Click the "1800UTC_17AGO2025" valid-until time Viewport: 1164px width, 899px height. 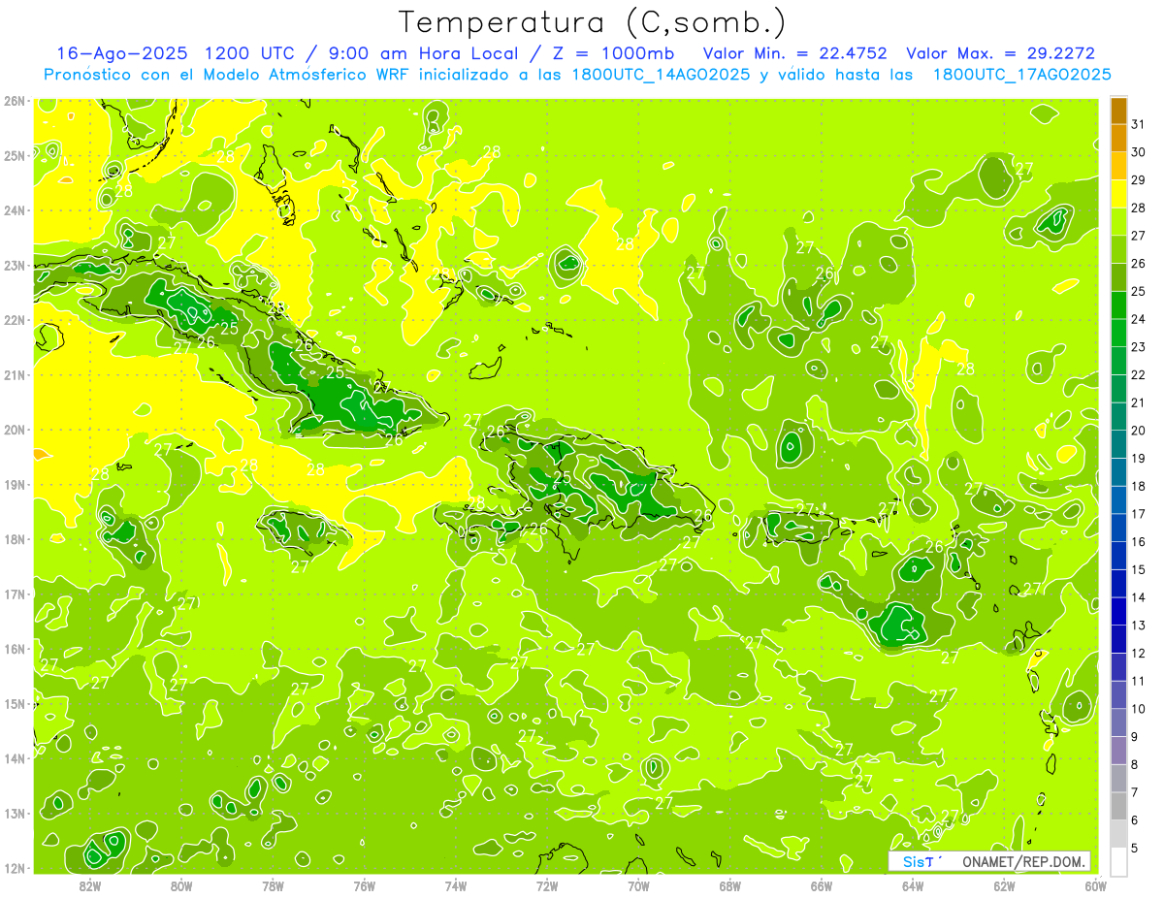(1021, 75)
